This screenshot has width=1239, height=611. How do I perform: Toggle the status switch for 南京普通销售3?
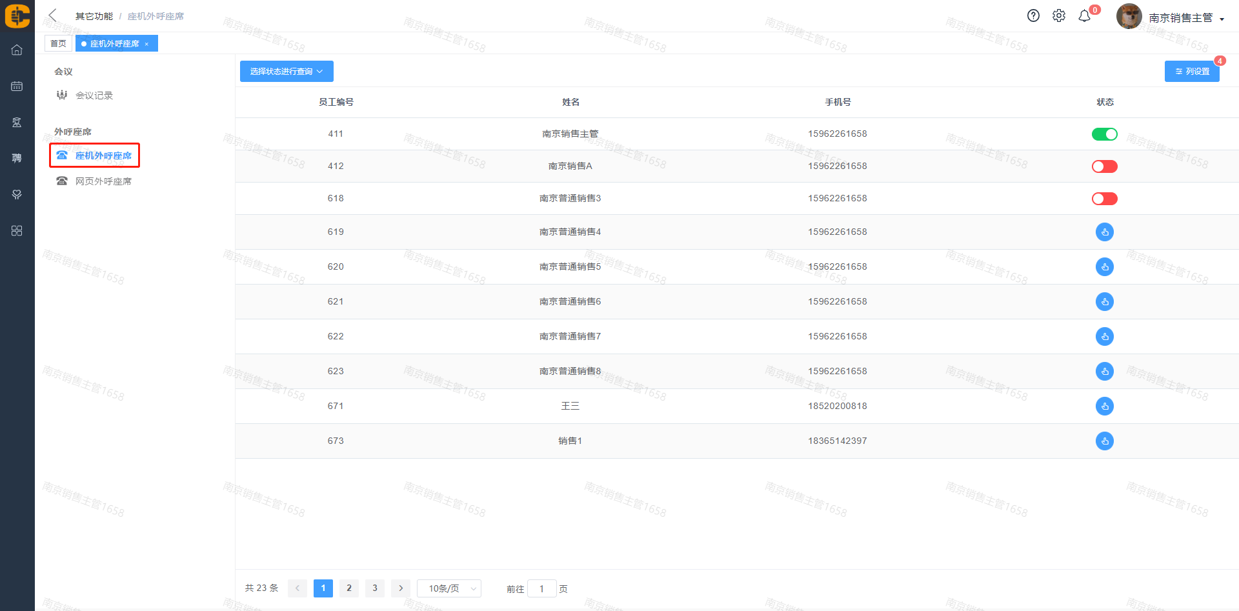coord(1104,199)
